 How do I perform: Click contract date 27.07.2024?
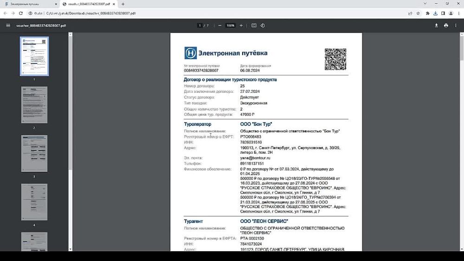tap(250, 91)
